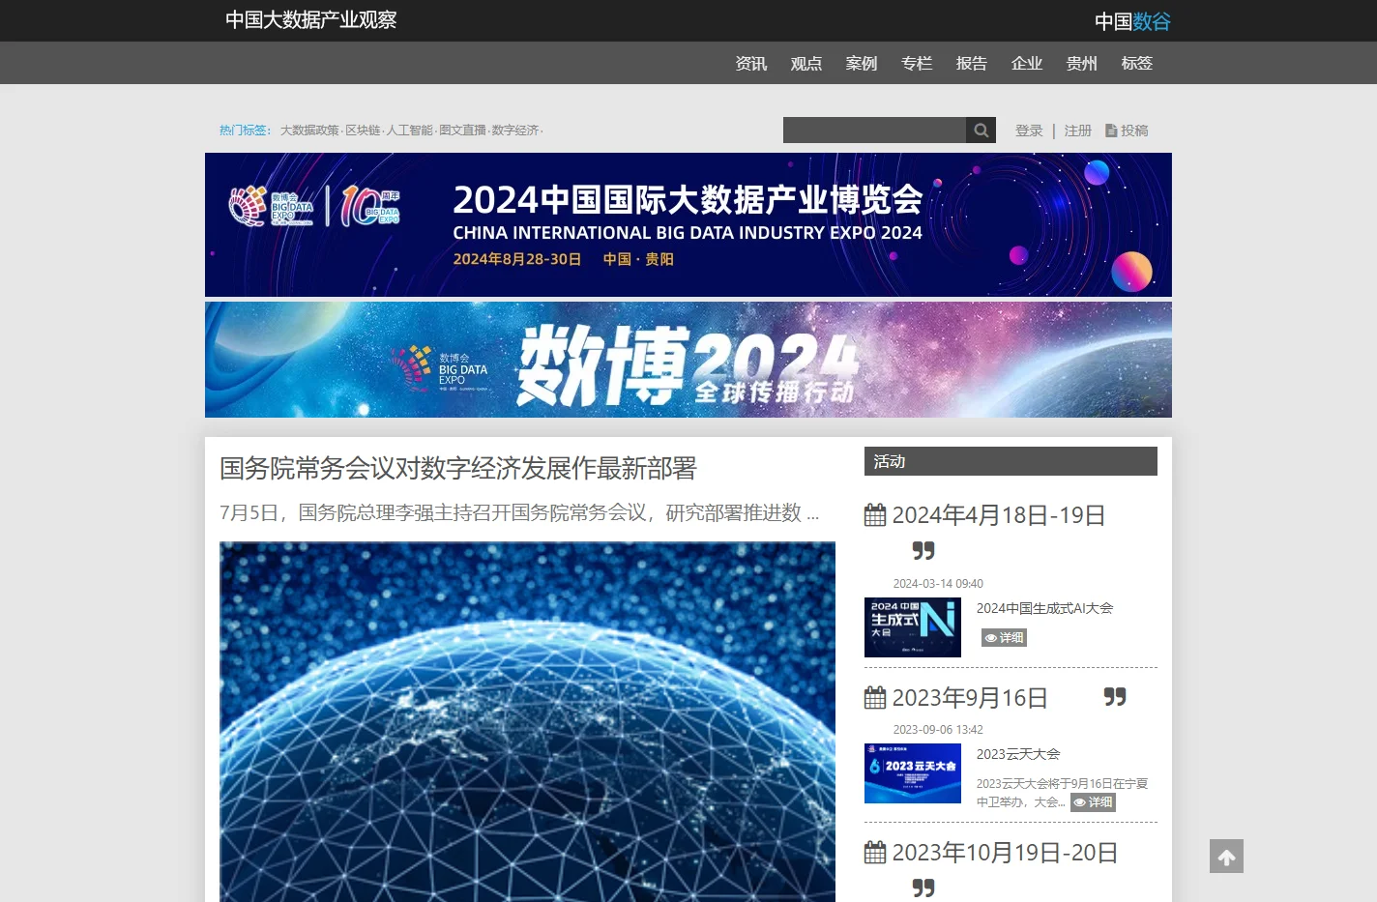Click the 2023云天大会 title link
This screenshot has height=902, width=1377.
1018,754
